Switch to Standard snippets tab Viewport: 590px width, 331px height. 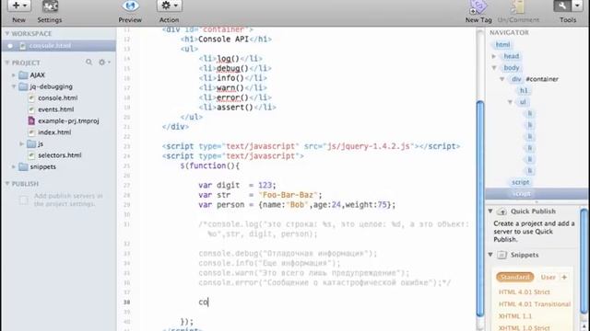[514, 278]
